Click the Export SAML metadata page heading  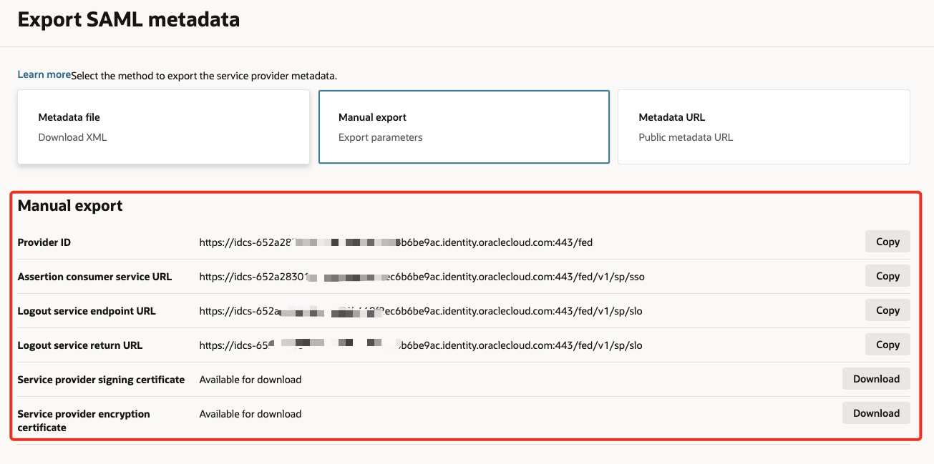[x=129, y=20]
